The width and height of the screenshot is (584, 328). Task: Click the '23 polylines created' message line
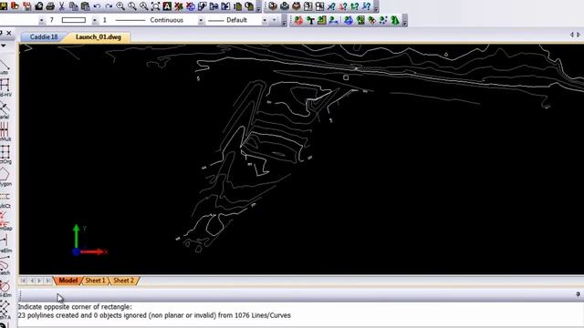(x=154, y=315)
